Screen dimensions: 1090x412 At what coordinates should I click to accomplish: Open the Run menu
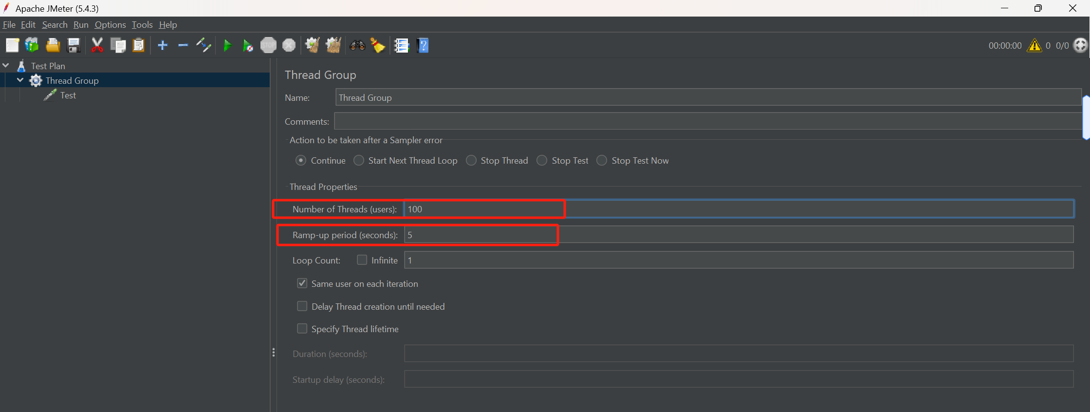coord(81,24)
